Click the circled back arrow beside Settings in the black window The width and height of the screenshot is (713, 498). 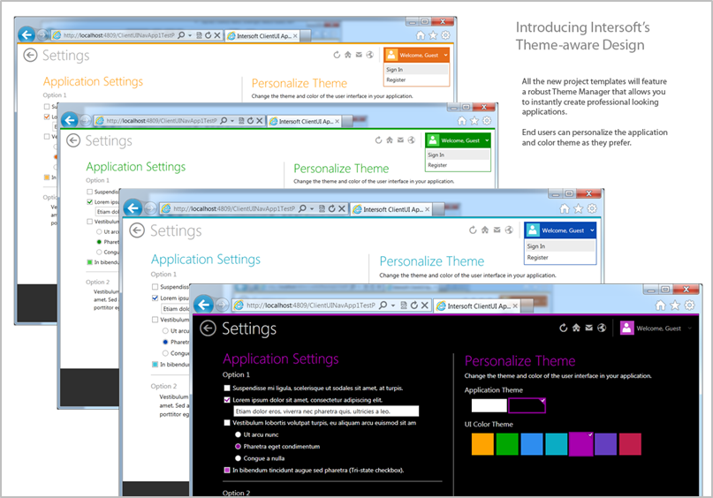click(x=208, y=328)
